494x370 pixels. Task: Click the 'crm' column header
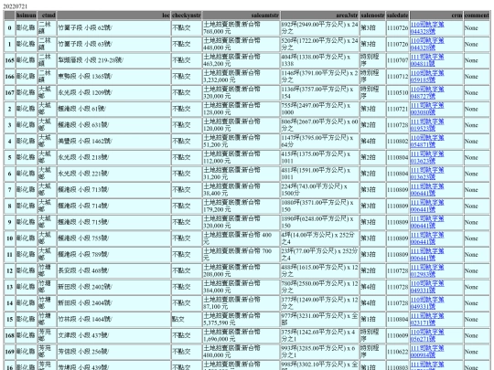436,16
